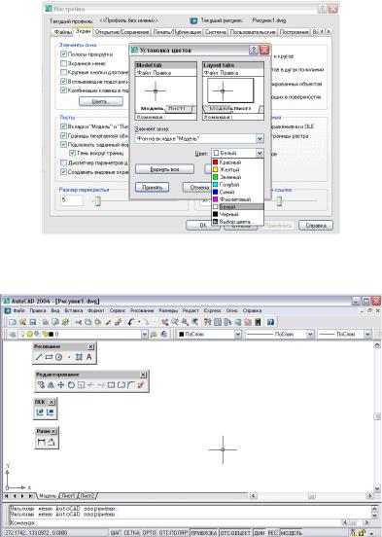Choose the Copy objects tool in the Редактирование toolbar
The width and height of the screenshot is (382, 537).
pyautogui.click(x=41, y=385)
